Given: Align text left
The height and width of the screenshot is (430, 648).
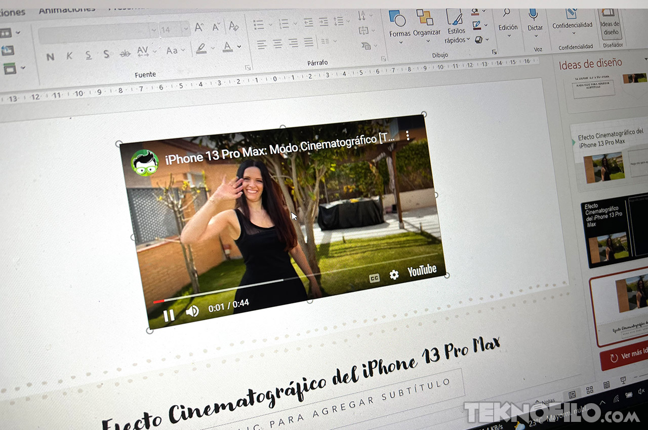Looking at the screenshot, I should pyautogui.click(x=262, y=45).
